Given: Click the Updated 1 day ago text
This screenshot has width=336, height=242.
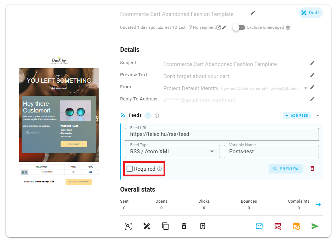Looking at the screenshot, I should coord(138,27).
